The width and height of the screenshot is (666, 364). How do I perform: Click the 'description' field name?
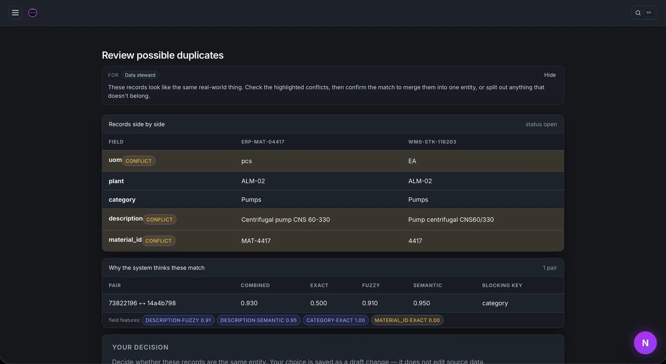tap(126, 219)
